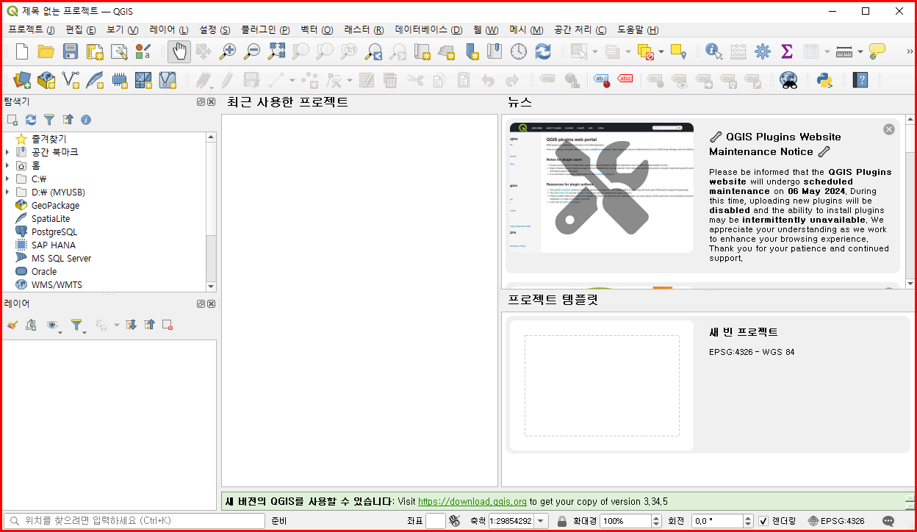Image resolution: width=917 pixels, height=532 pixels.
Task: Open the style manager icon
Action: 143,51
